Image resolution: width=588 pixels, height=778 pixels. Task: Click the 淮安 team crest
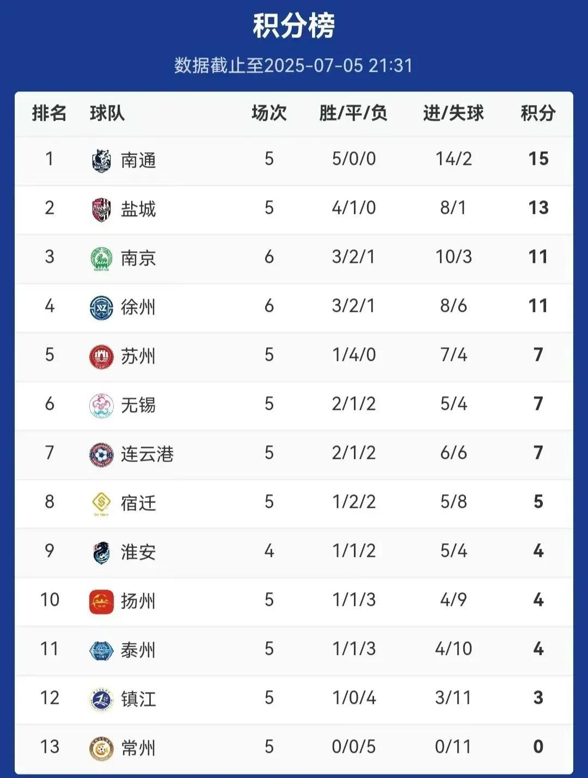[x=101, y=553]
